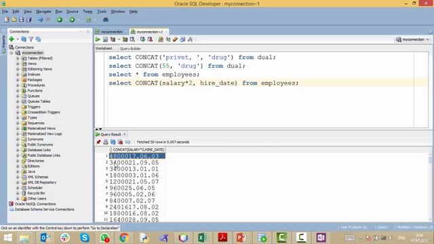This screenshot has width=434, height=244.
Task: Click the pin icon in Query Result
Action: pos(98,142)
